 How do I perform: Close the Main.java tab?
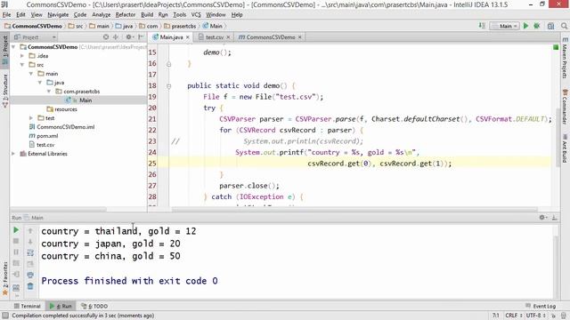coord(188,37)
